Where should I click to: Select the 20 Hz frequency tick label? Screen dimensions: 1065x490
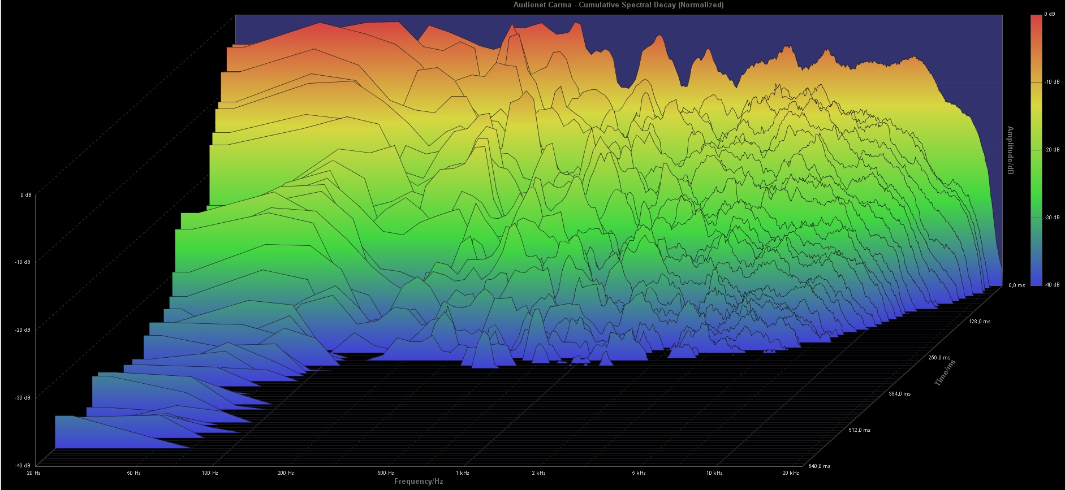34,473
